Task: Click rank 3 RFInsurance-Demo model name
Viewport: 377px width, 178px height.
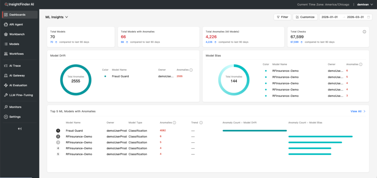Action: (79, 142)
